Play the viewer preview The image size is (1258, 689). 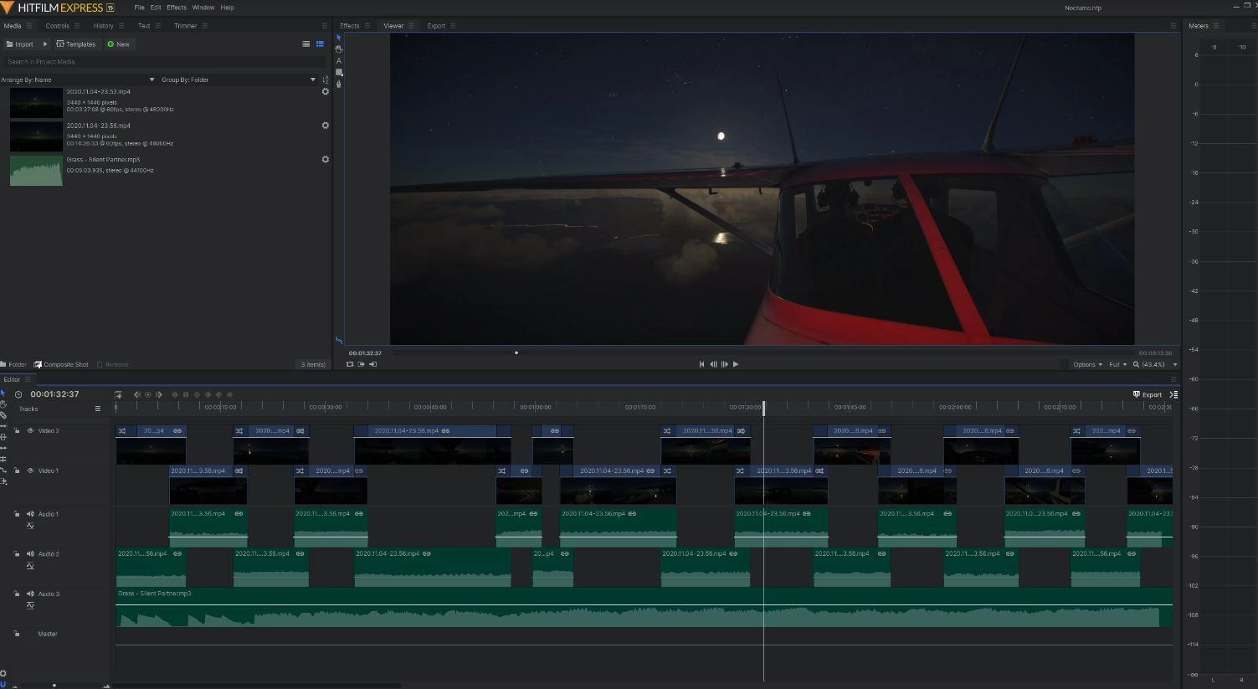pos(736,364)
